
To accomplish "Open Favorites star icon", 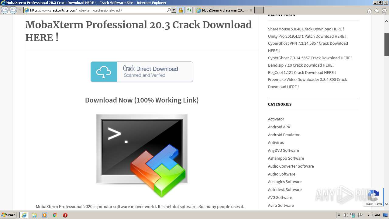I will (377, 11).
